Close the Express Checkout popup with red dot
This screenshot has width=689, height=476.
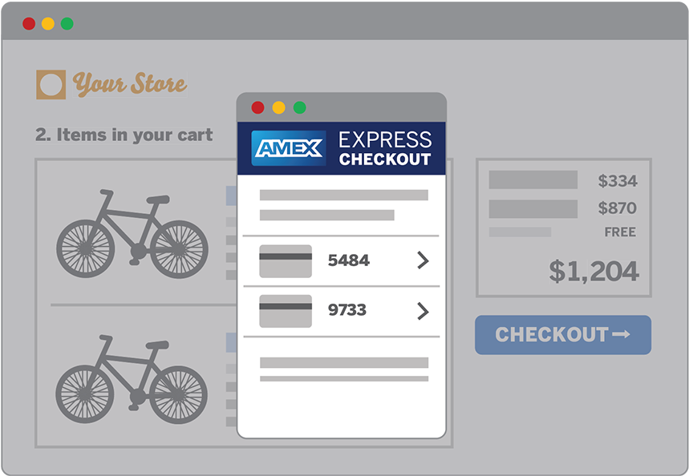click(x=257, y=107)
